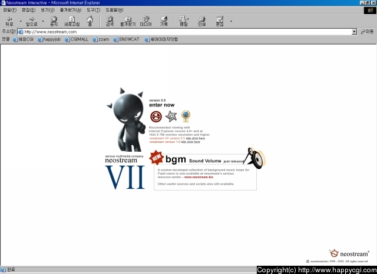This screenshot has height=274, width=377.
Task: Open the SNOWCAT links bar shortcut
Action: tap(126, 39)
